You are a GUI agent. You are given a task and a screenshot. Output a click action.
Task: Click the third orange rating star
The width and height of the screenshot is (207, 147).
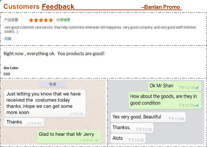pos(41,20)
